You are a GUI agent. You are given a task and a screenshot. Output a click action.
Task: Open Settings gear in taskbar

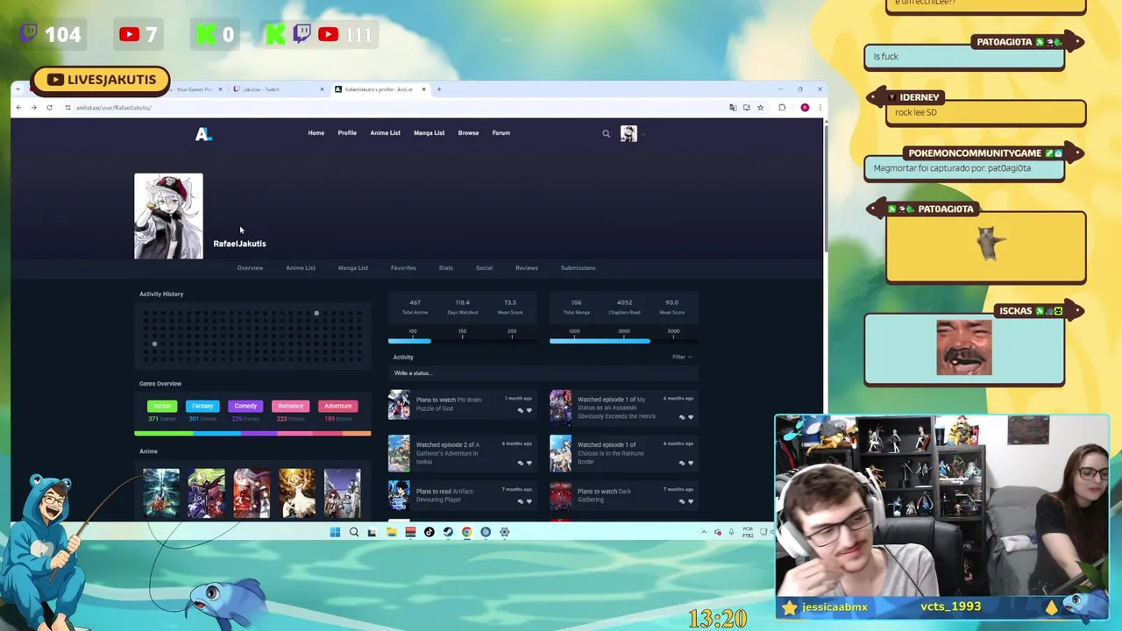click(x=504, y=532)
